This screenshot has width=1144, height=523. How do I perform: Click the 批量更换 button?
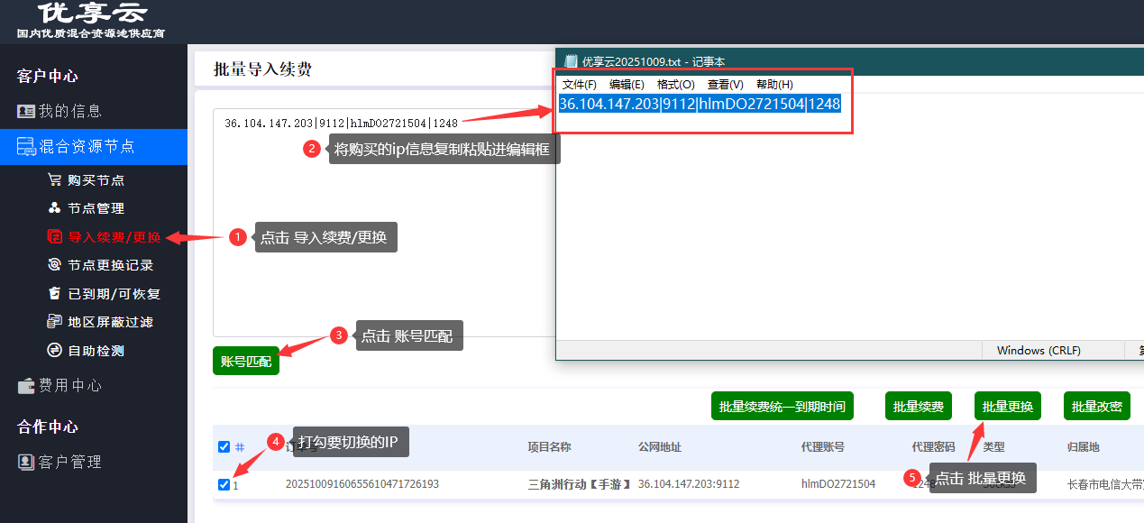[1007, 406]
